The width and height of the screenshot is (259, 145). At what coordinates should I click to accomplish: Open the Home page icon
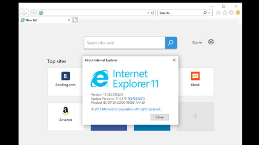coord(218,13)
